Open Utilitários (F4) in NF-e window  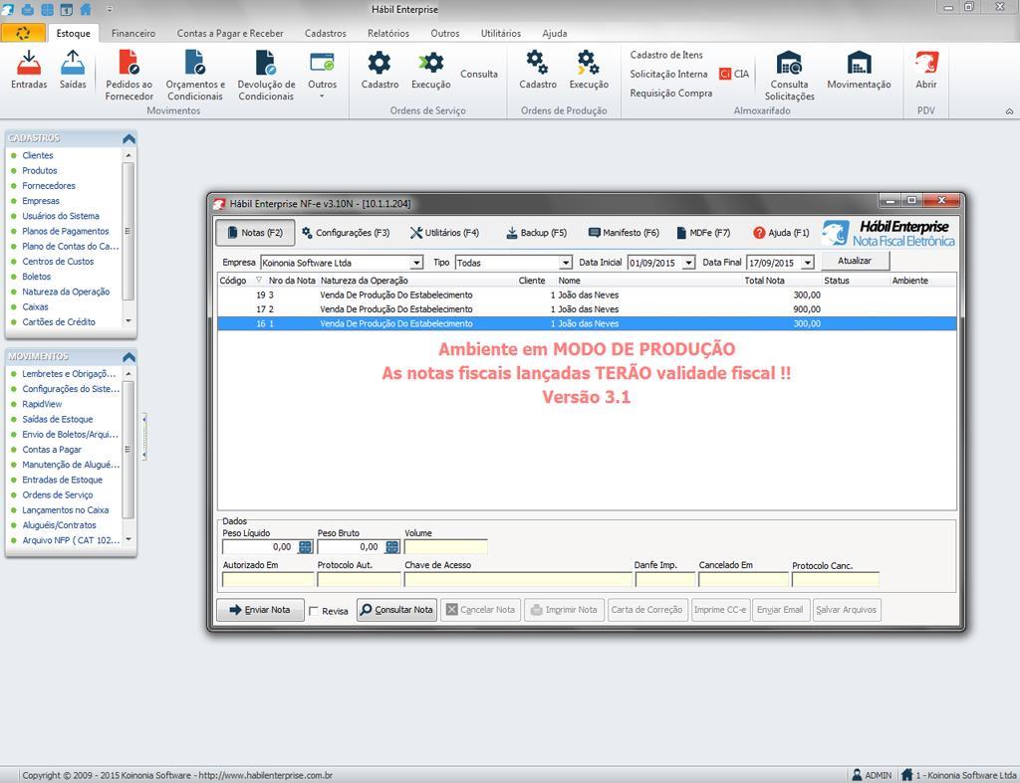[x=444, y=233]
